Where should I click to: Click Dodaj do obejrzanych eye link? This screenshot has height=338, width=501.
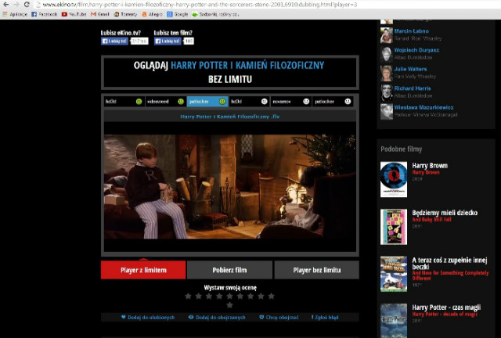(x=217, y=317)
